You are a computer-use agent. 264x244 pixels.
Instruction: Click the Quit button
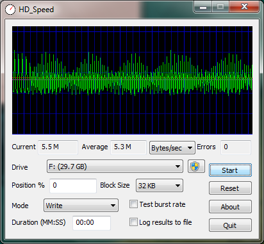230,225
